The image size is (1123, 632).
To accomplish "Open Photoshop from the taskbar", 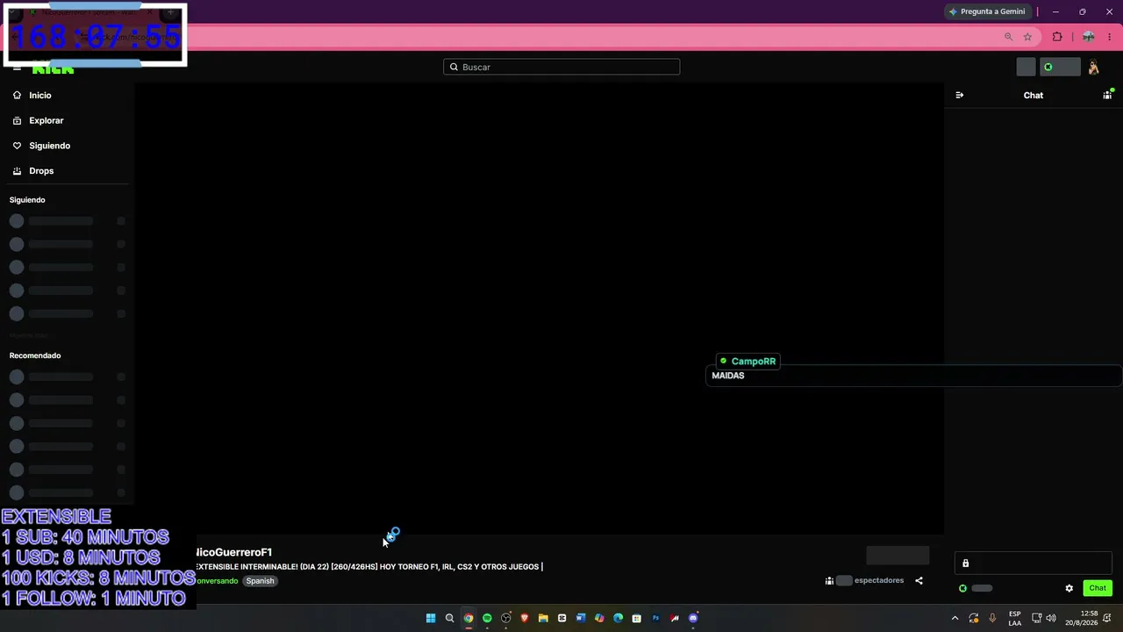I will pos(655,618).
